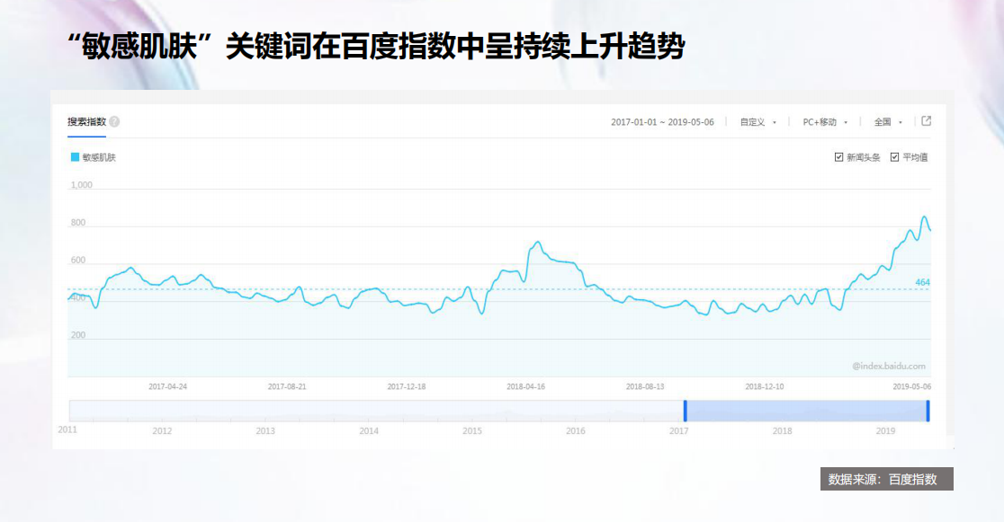Screen dimensions: 1004x522
Task: Click the 数据来源：百度指数 source label
Action: 887,479
